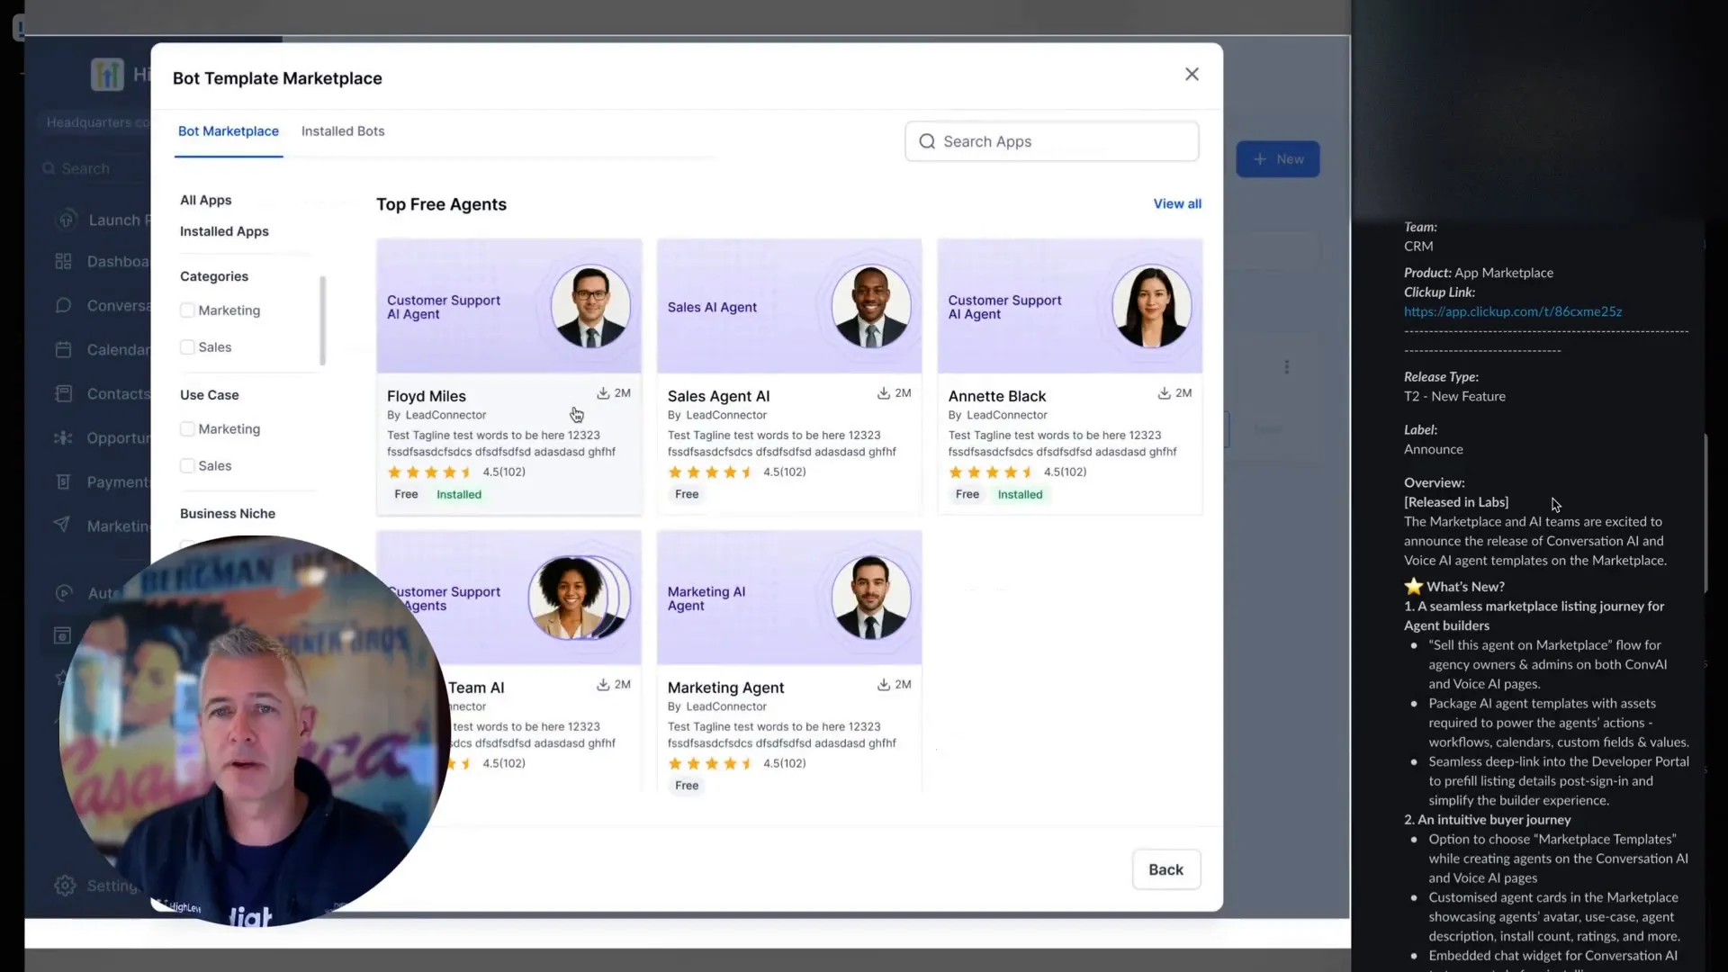Switch to the Bot Marketplace tab

point(229,131)
